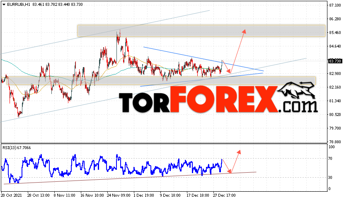This screenshot has height=200, width=344.
Task: Open the chart menu triangle beside EURRUBi
Action: (4, 5)
